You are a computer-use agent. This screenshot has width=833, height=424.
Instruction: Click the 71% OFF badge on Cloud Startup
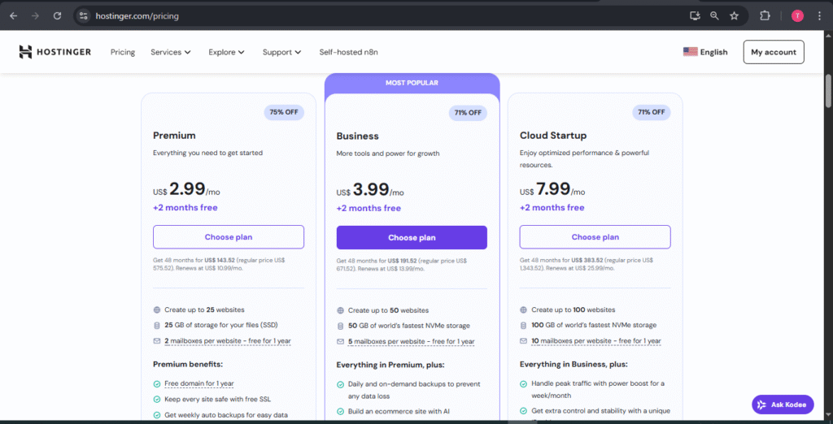tap(652, 113)
